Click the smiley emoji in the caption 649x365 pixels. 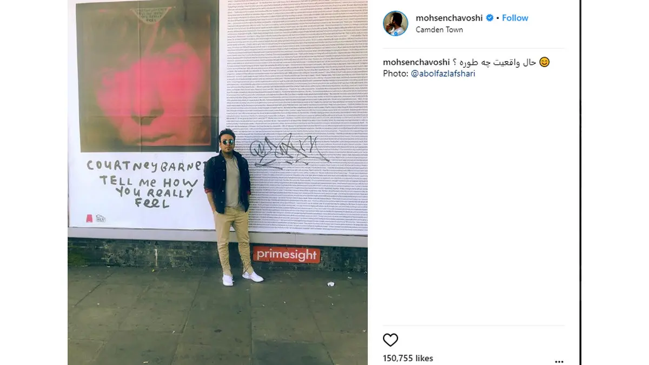(x=545, y=62)
